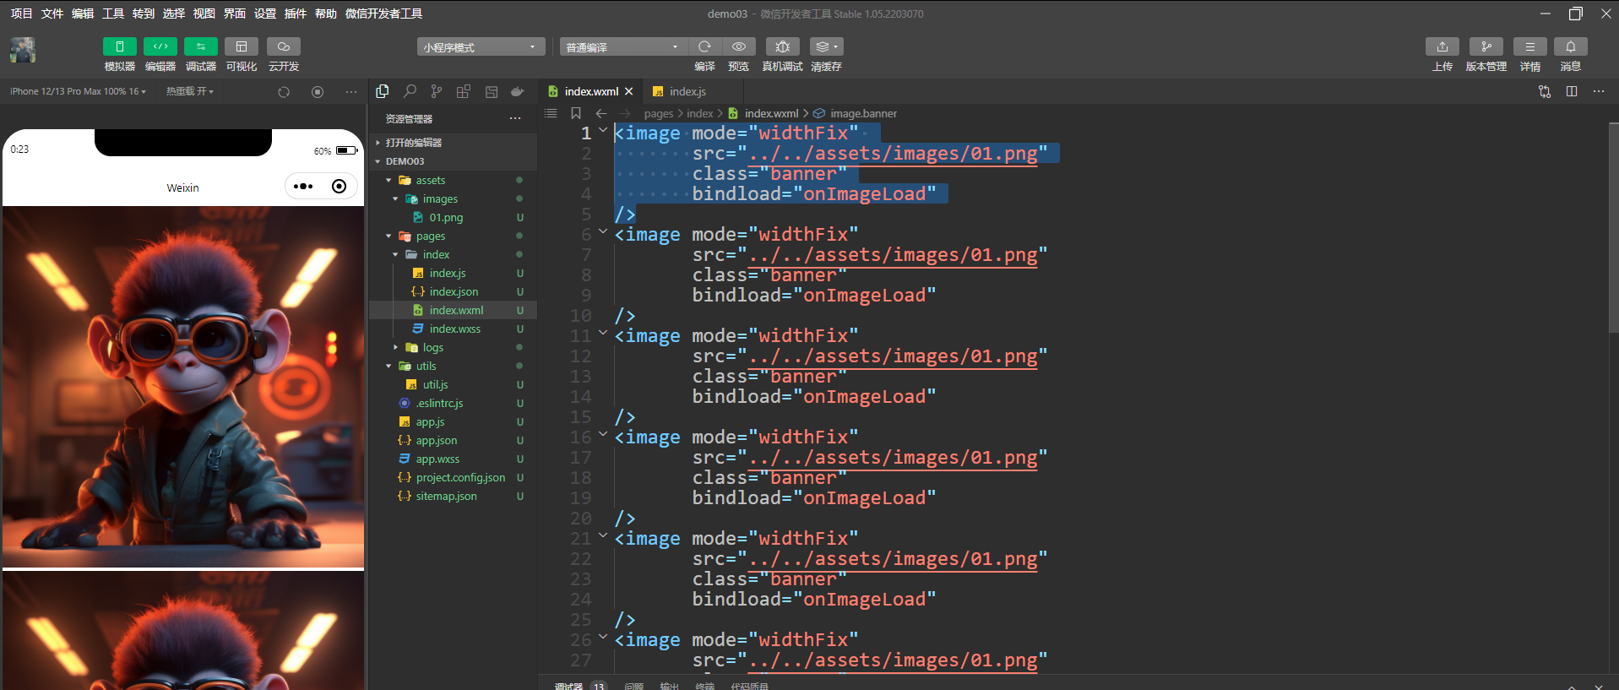Click the compare changes icon above editor
This screenshot has height=690, width=1619.
1545,91
